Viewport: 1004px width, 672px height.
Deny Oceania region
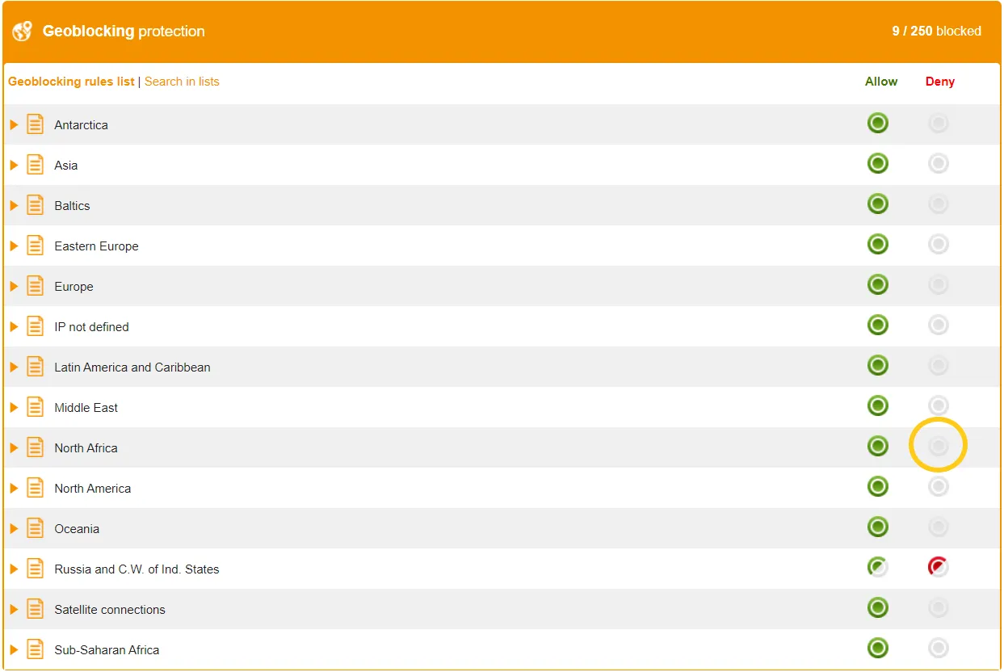938,527
